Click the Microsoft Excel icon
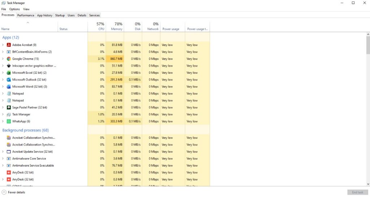This screenshot has height=198, width=370. [x=9, y=73]
